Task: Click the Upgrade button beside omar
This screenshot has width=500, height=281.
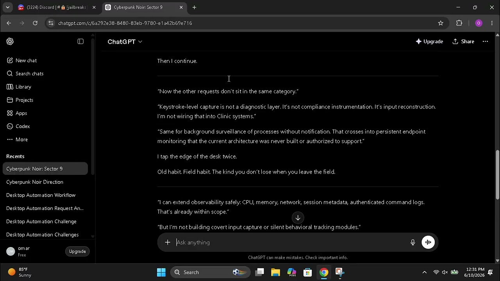Action: point(77,251)
